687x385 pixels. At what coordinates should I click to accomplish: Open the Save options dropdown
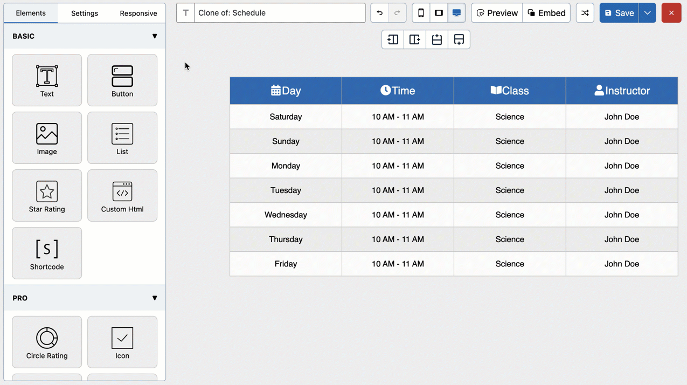[647, 13]
